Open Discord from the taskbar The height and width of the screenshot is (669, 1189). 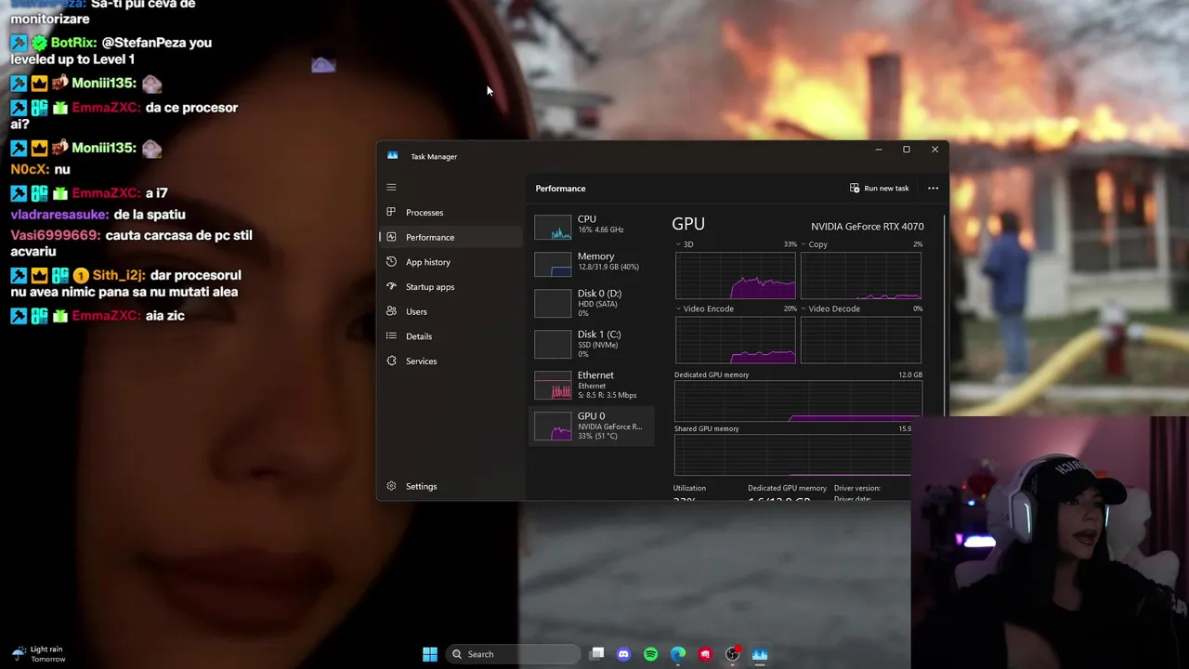(x=623, y=654)
